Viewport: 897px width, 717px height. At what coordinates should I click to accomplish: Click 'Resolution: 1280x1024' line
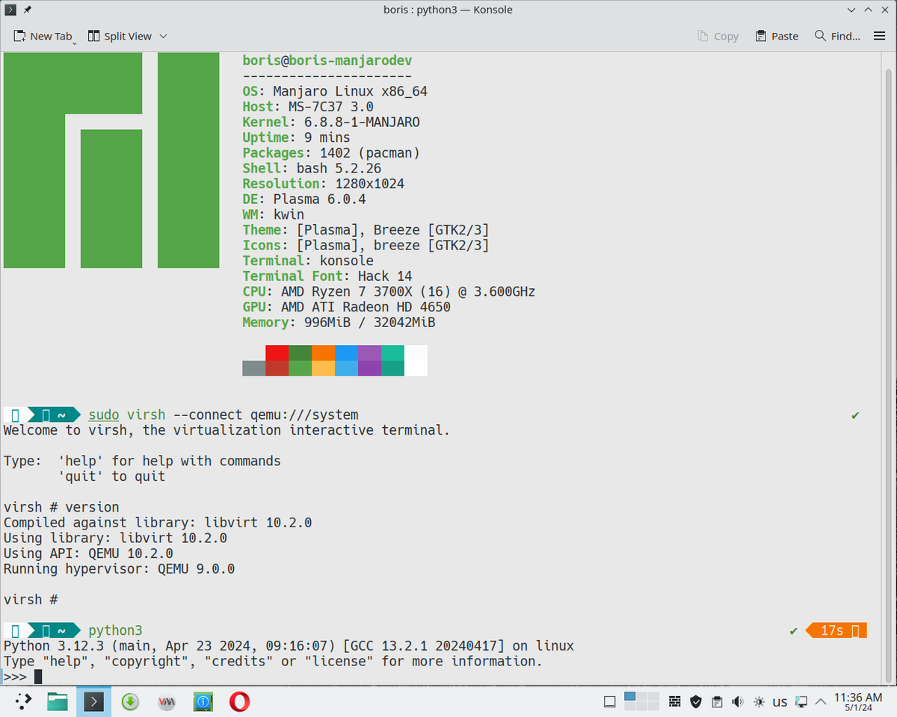point(324,184)
